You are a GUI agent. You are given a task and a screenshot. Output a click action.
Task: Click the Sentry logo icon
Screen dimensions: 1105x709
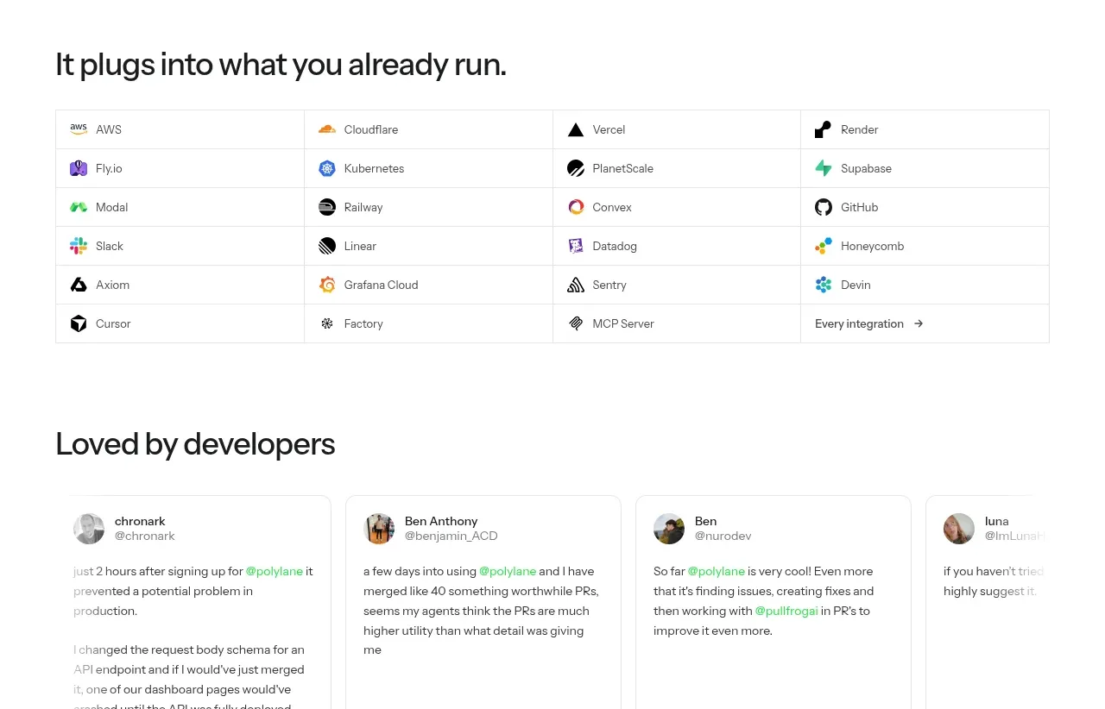[x=576, y=285]
